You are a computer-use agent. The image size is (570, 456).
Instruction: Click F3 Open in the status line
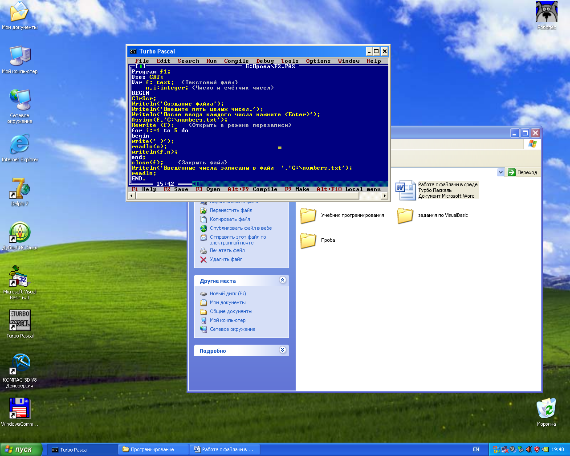tap(208, 189)
